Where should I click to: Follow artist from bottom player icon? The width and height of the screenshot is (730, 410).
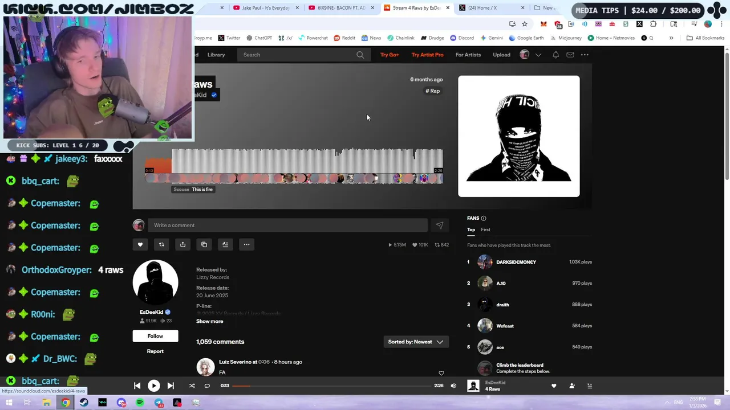[x=572, y=386]
